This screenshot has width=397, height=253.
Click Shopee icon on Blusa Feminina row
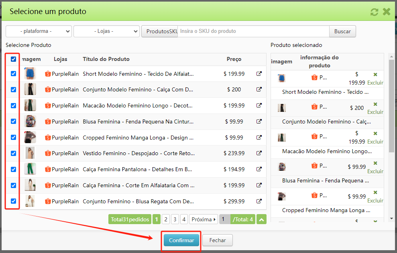pyautogui.click(x=48, y=121)
